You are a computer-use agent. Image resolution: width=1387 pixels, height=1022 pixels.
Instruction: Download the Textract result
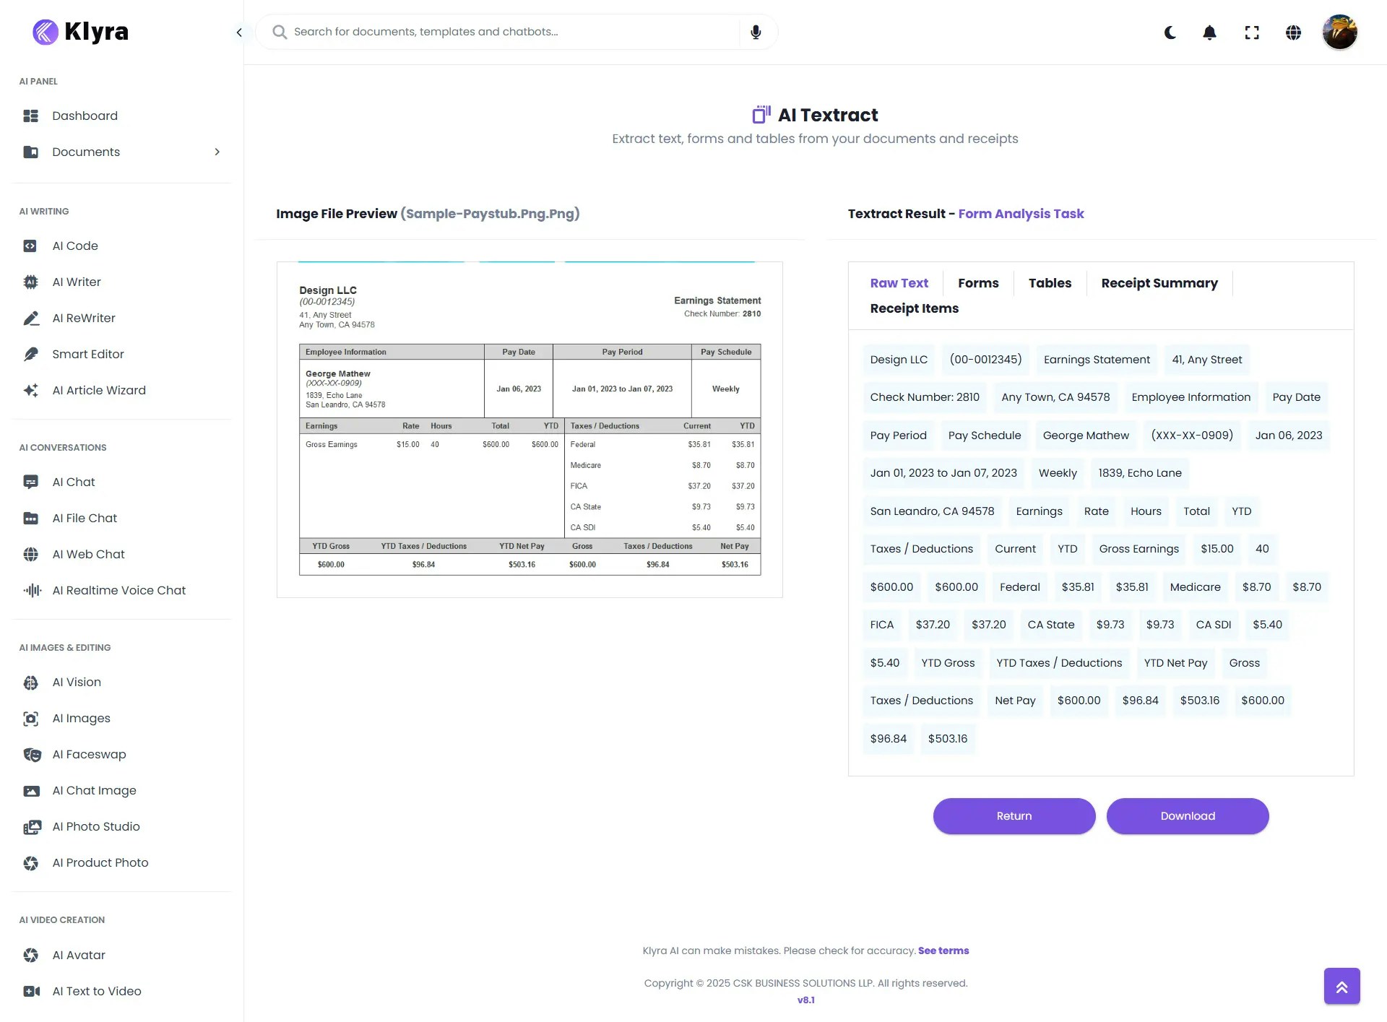(1187, 815)
